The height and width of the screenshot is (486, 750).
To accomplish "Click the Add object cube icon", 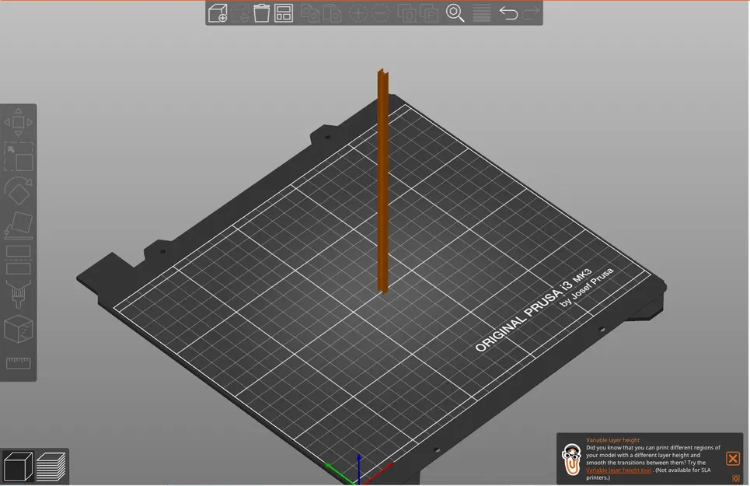I will click(218, 13).
